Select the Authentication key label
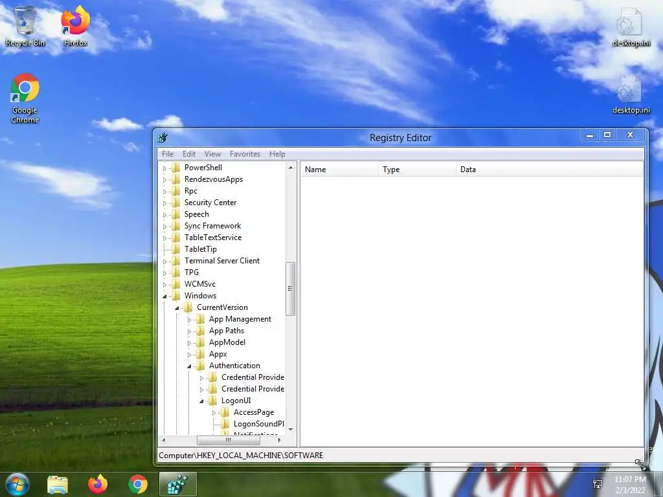Image resolution: width=663 pixels, height=497 pixels. tap(234, 366)
